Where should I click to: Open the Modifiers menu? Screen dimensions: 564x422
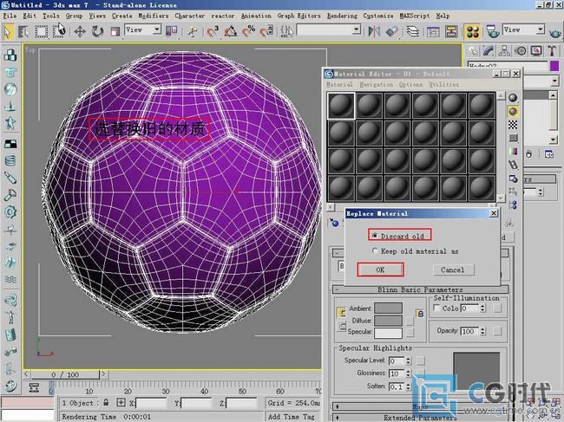pos(154,16)
